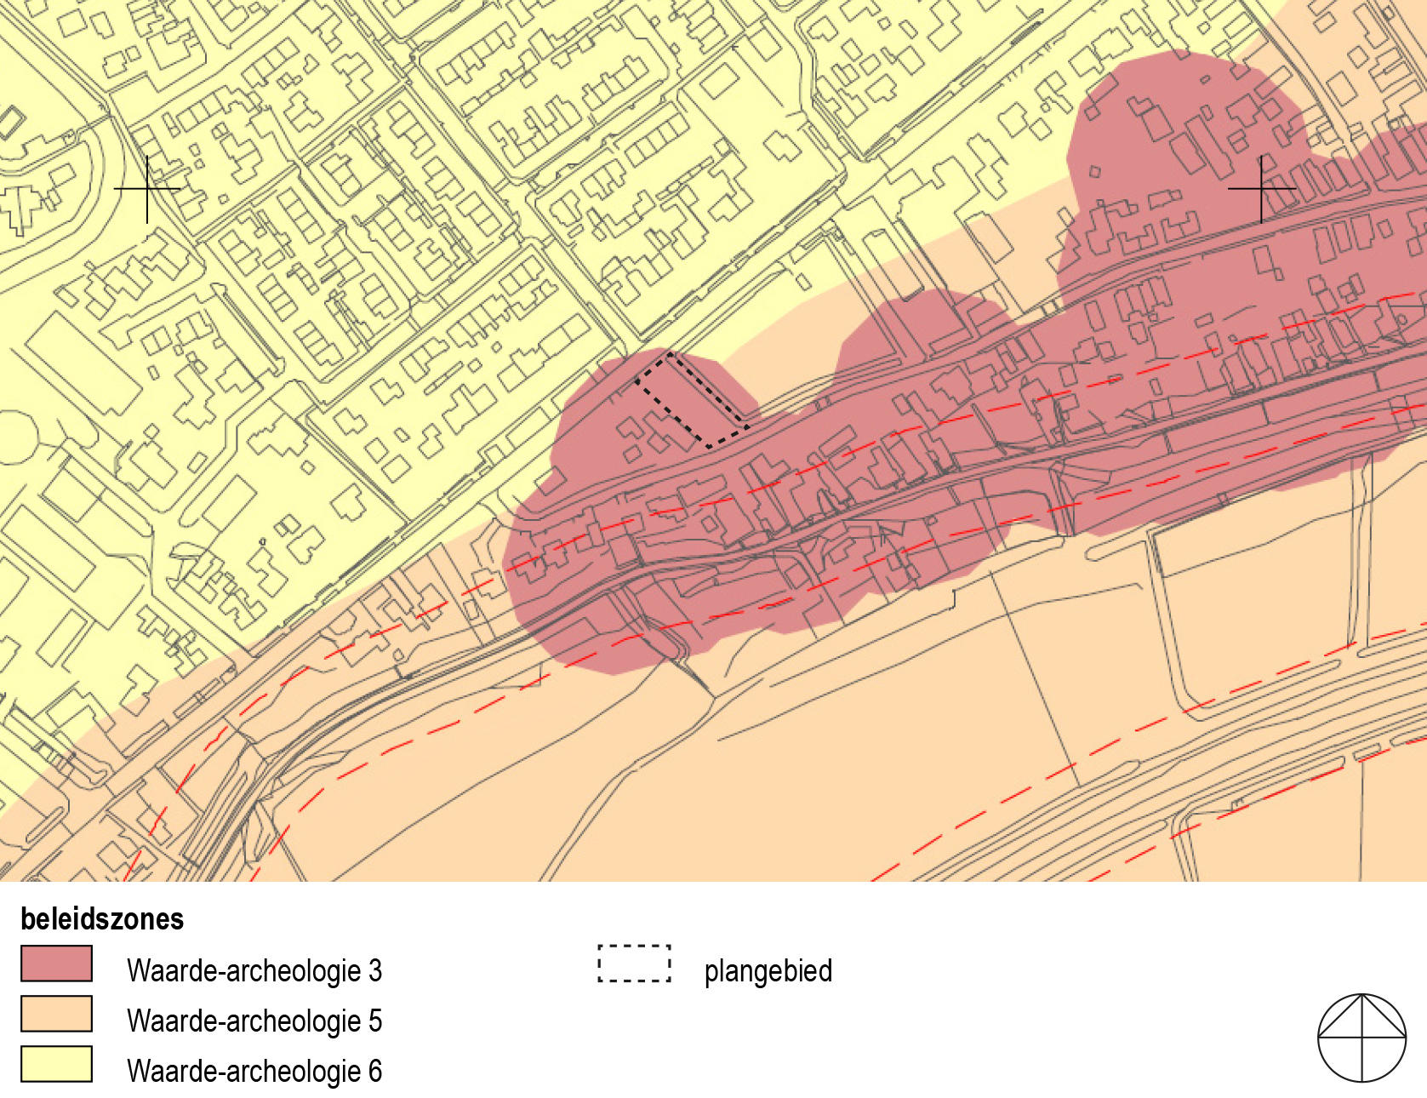Click the dashed plangebied legend symbol
The height and width of the screenshot is (1098, 1427).
635,964
